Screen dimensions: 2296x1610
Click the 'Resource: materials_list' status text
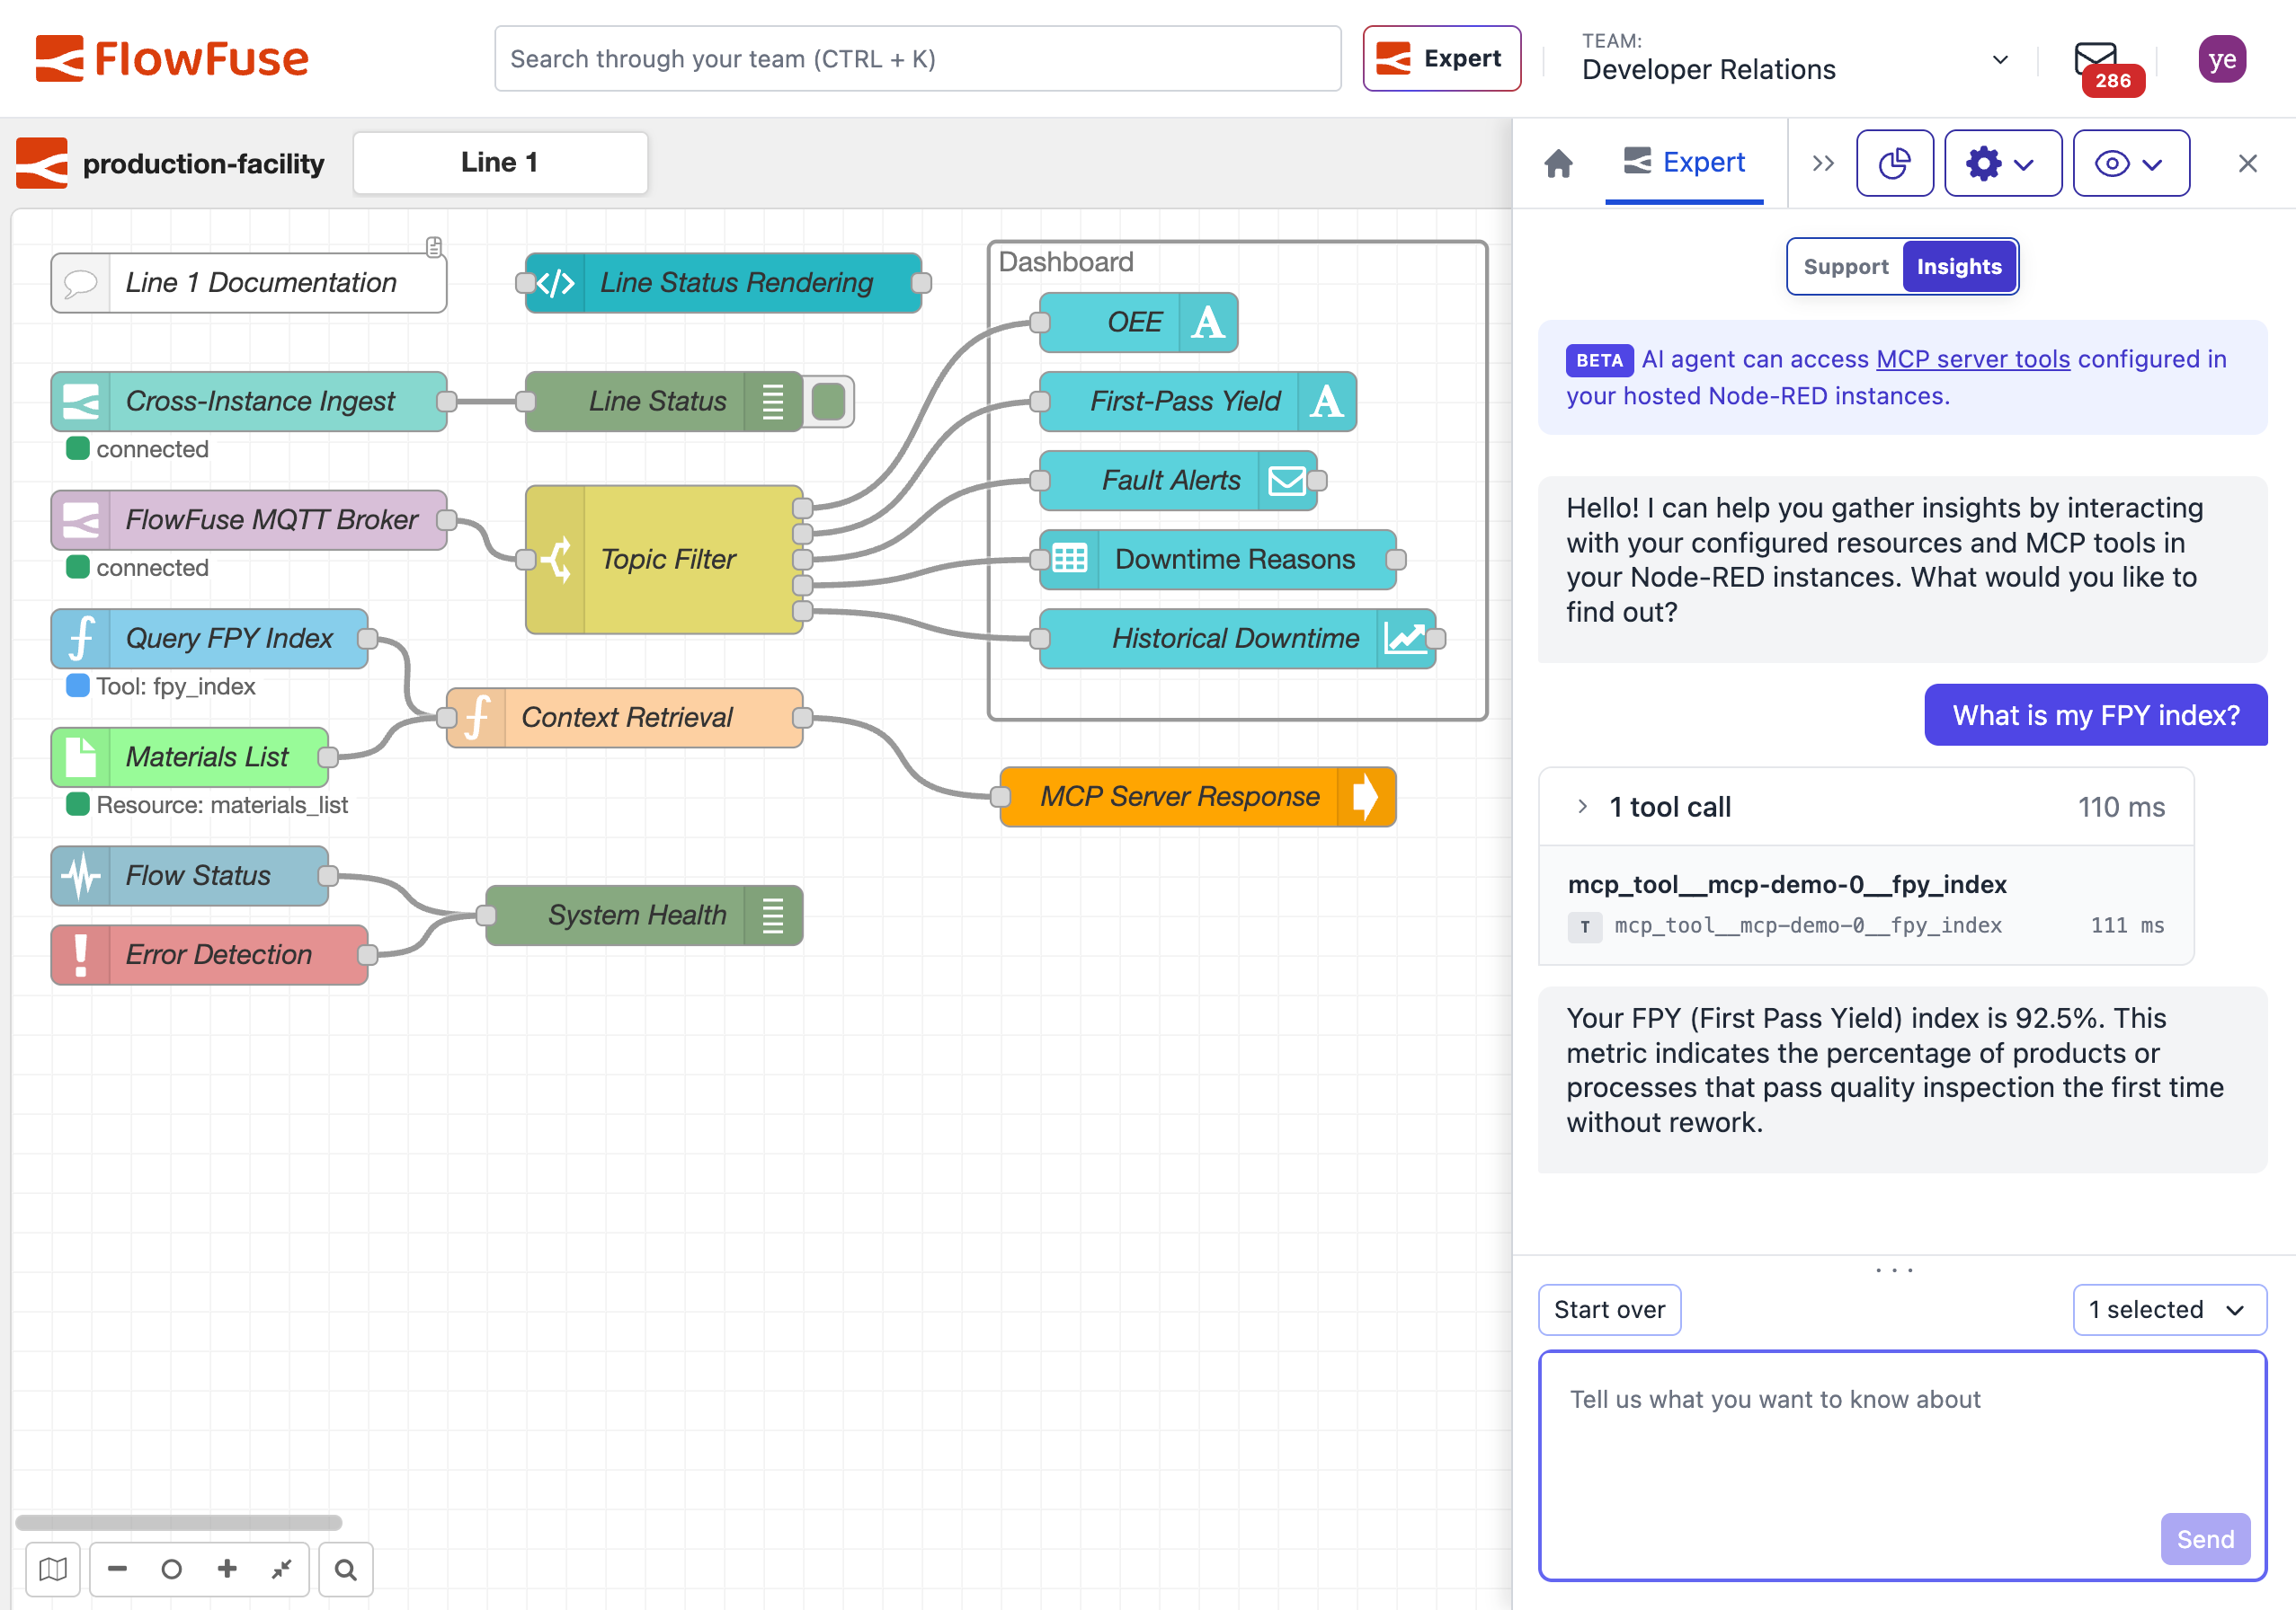tap(222, 806)
